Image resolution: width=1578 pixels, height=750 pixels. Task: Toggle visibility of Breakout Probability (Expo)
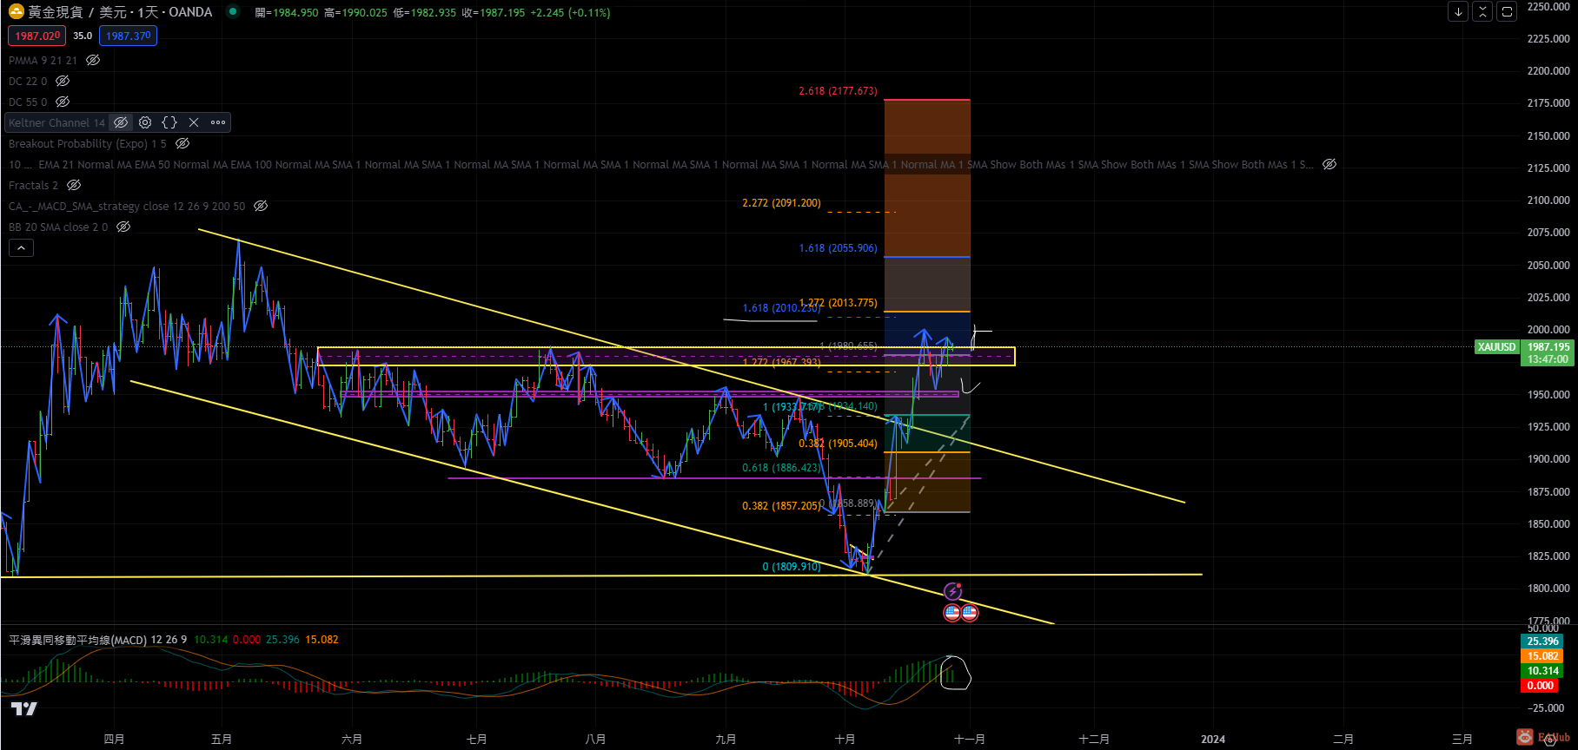pos(182,143)
